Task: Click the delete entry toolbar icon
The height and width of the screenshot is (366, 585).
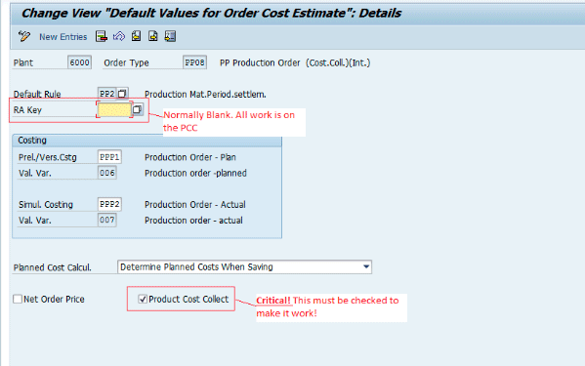Action: point(102,36)
